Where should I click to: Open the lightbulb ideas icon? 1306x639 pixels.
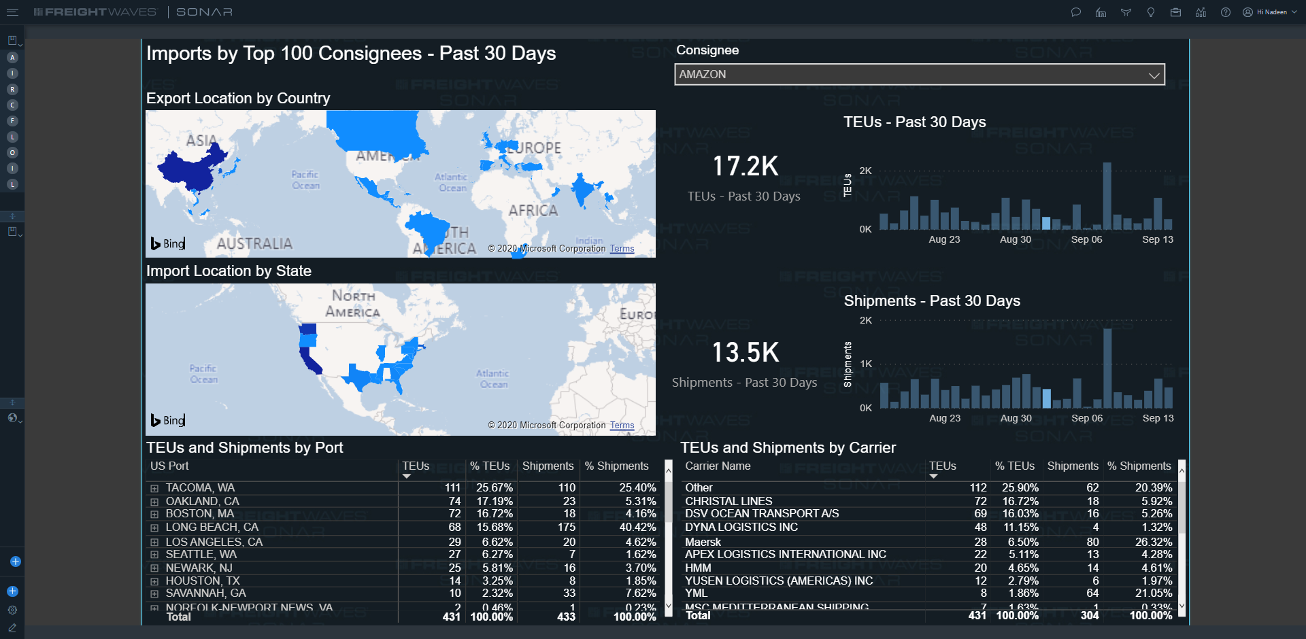click(1151, 12)
